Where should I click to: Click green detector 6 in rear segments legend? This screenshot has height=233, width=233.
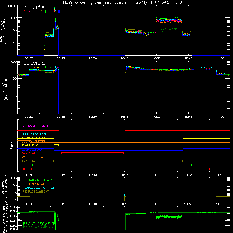(x=46, y=67)
